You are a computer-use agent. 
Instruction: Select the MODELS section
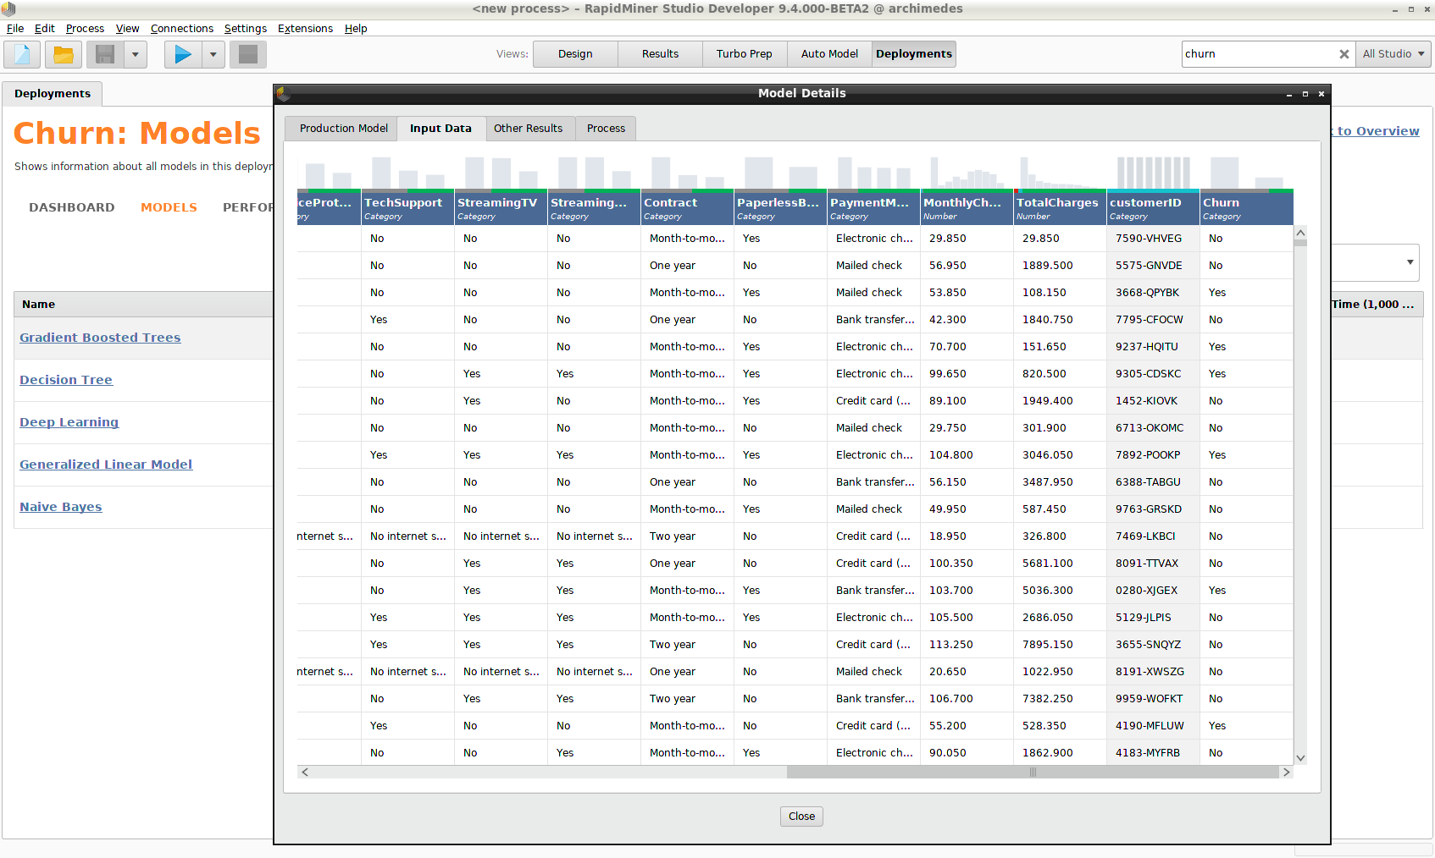pos(169,207)
